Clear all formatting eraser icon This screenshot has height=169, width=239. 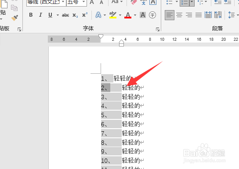(134, 2)
